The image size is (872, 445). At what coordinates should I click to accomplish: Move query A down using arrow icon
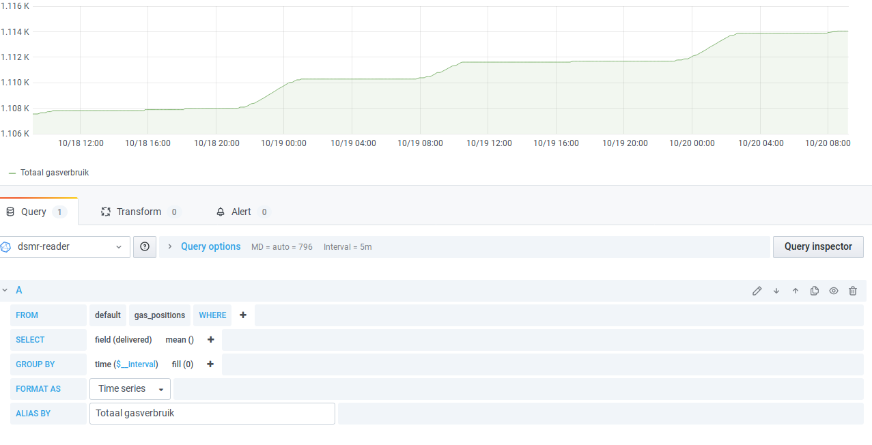(776, 290)
